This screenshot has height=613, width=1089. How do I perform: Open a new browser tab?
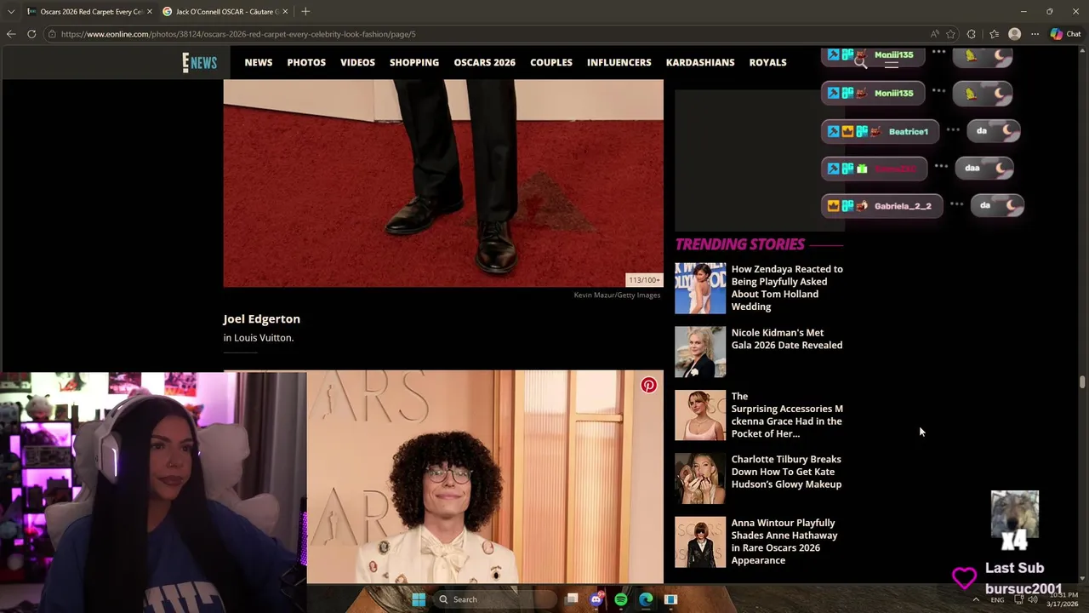point(305,11)
